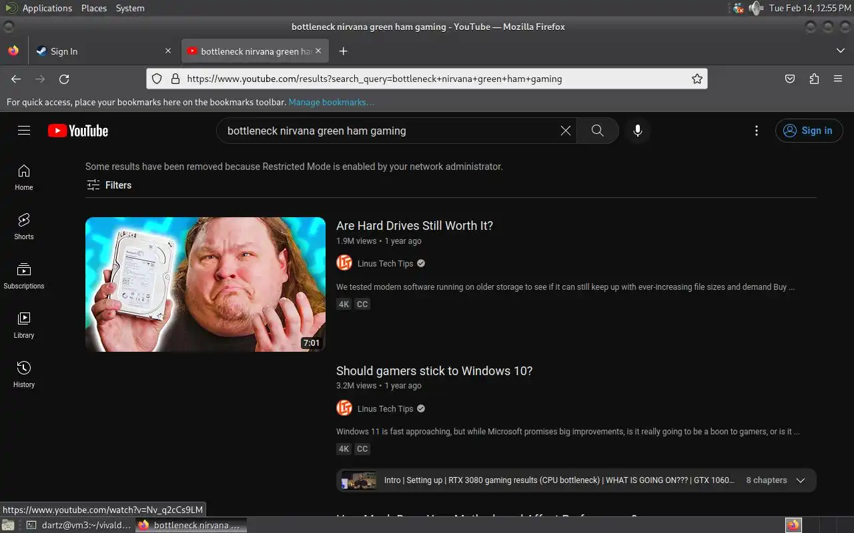Open the Filters options

coord(109,185)
